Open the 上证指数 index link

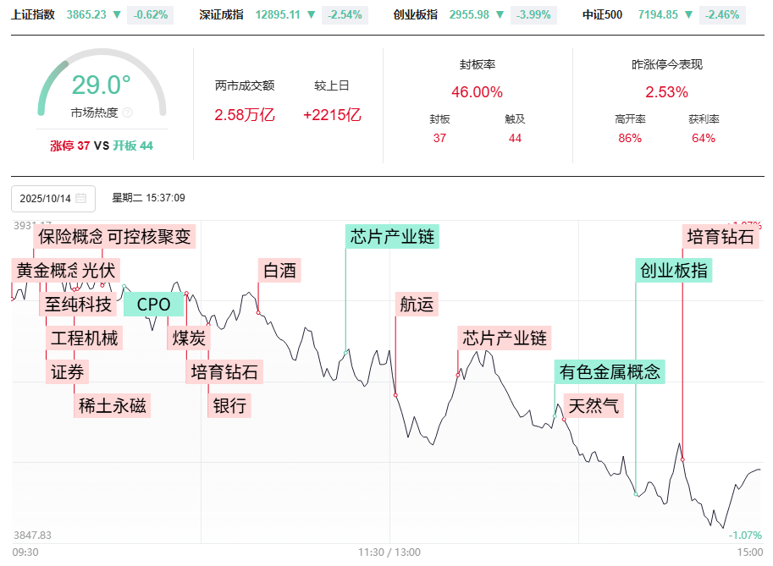coord(33,14)
